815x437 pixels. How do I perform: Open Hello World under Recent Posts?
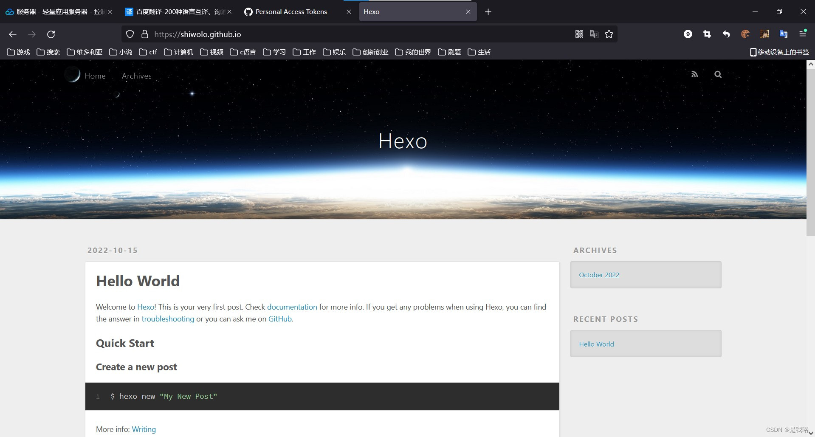[x=596, y=344]
